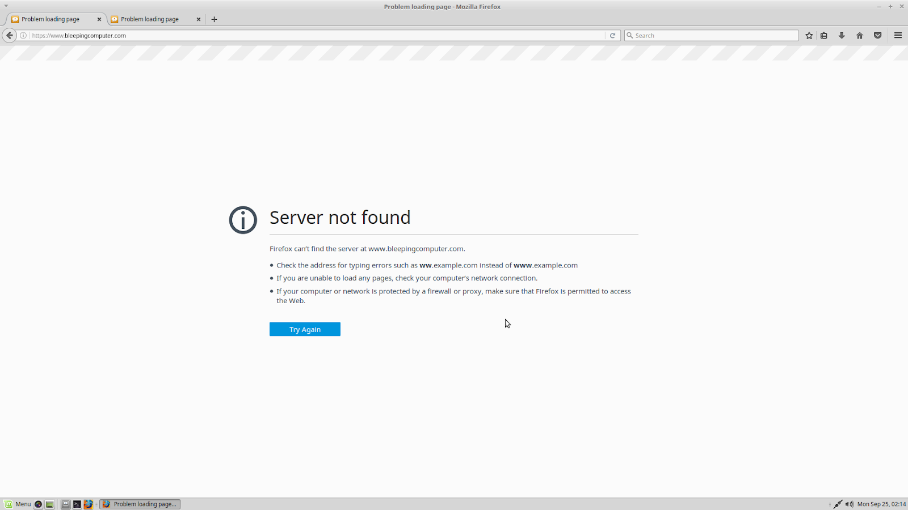Open the Downloads arrow icon
Image resolution: width=908 pixels, height=510 pixels.
pos(842,35)
